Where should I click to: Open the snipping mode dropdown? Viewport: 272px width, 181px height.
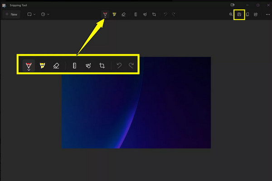[31, 14]
